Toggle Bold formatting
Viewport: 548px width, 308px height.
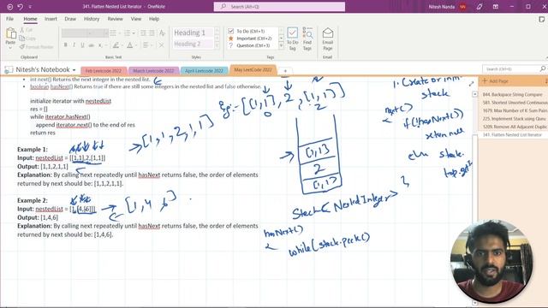65,45
